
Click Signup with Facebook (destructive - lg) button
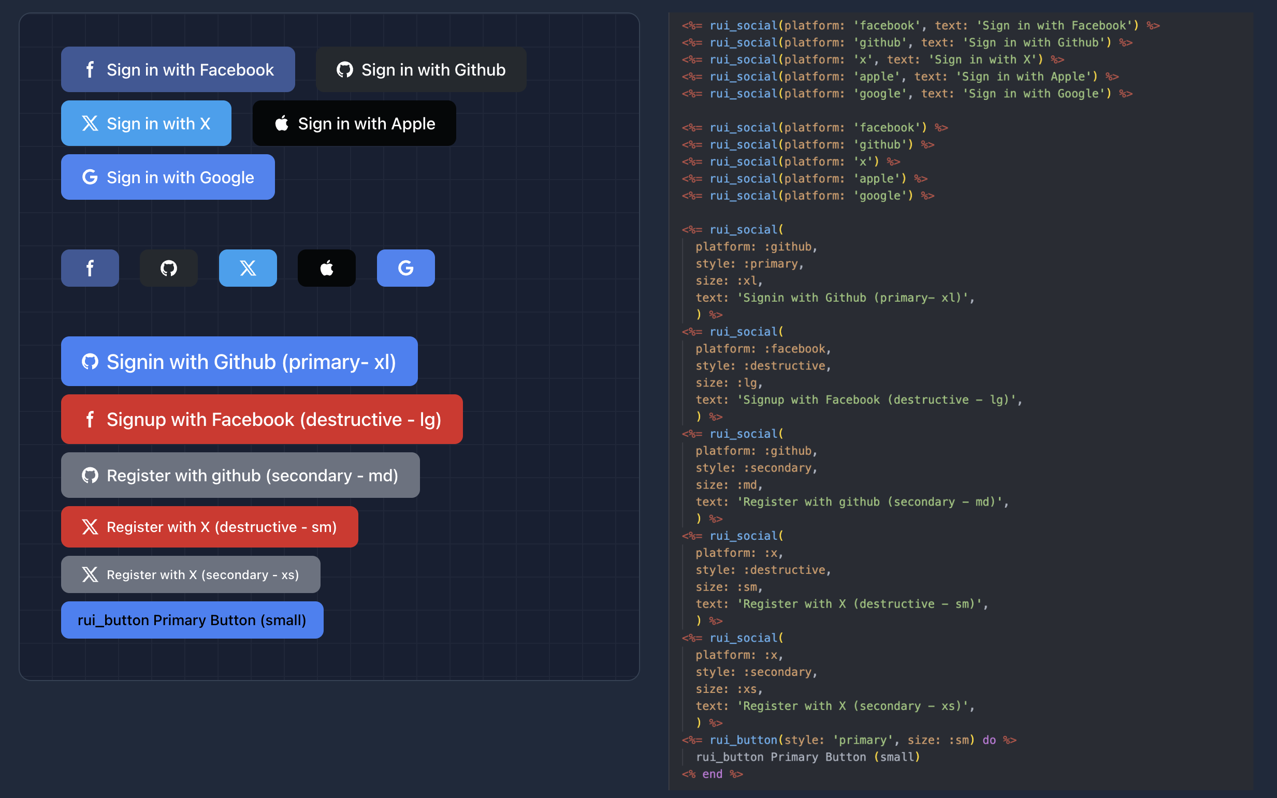(262, 420)
